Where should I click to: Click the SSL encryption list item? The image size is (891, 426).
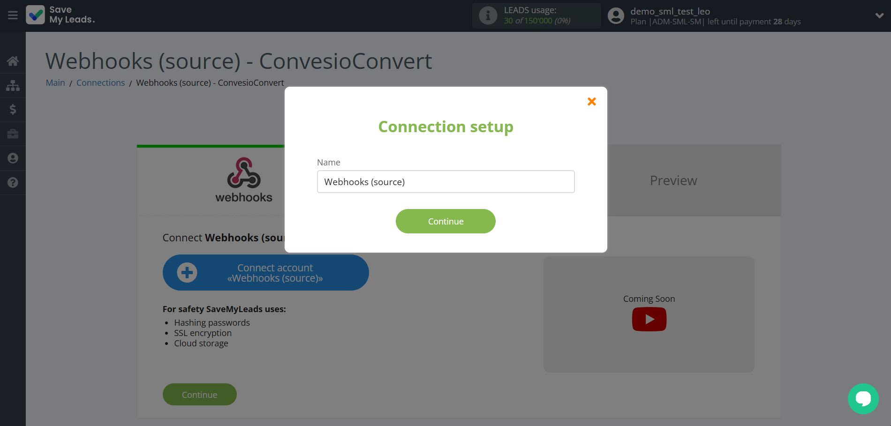click(203, 333)
